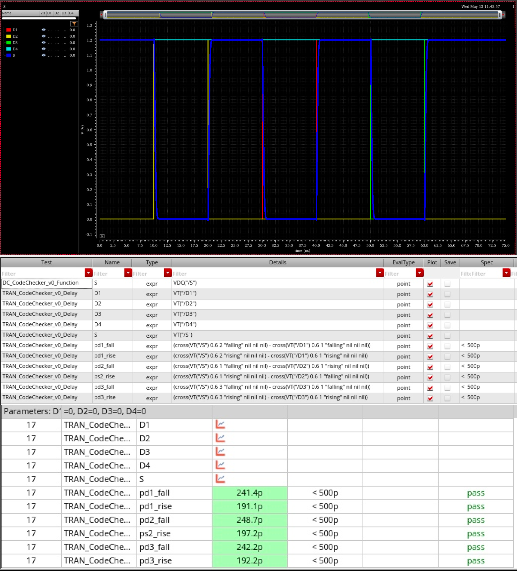Image resolution: width=517 pixels, height=571 pixels.
Task: Open the D2 waveform plot icon in results
Action: (x=220, y=438)
